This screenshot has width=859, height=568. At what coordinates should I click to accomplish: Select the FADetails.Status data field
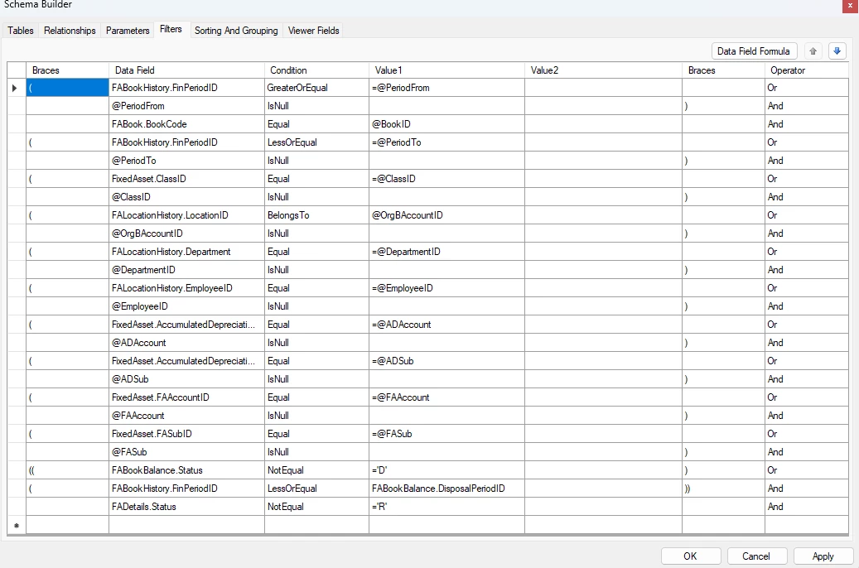[186, 507]
